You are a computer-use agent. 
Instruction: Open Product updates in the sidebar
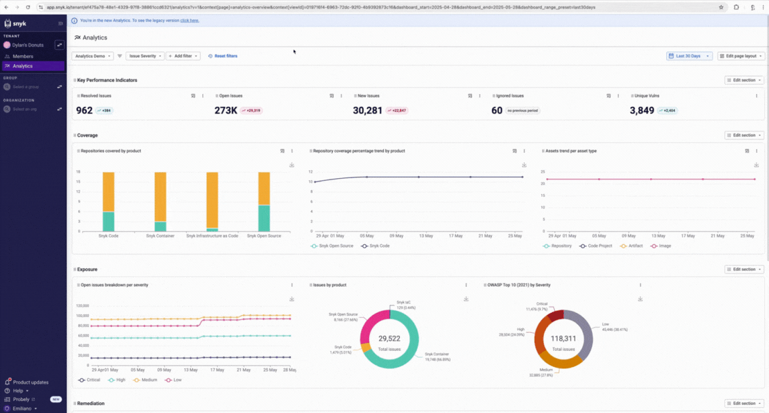tap(31, 382)
